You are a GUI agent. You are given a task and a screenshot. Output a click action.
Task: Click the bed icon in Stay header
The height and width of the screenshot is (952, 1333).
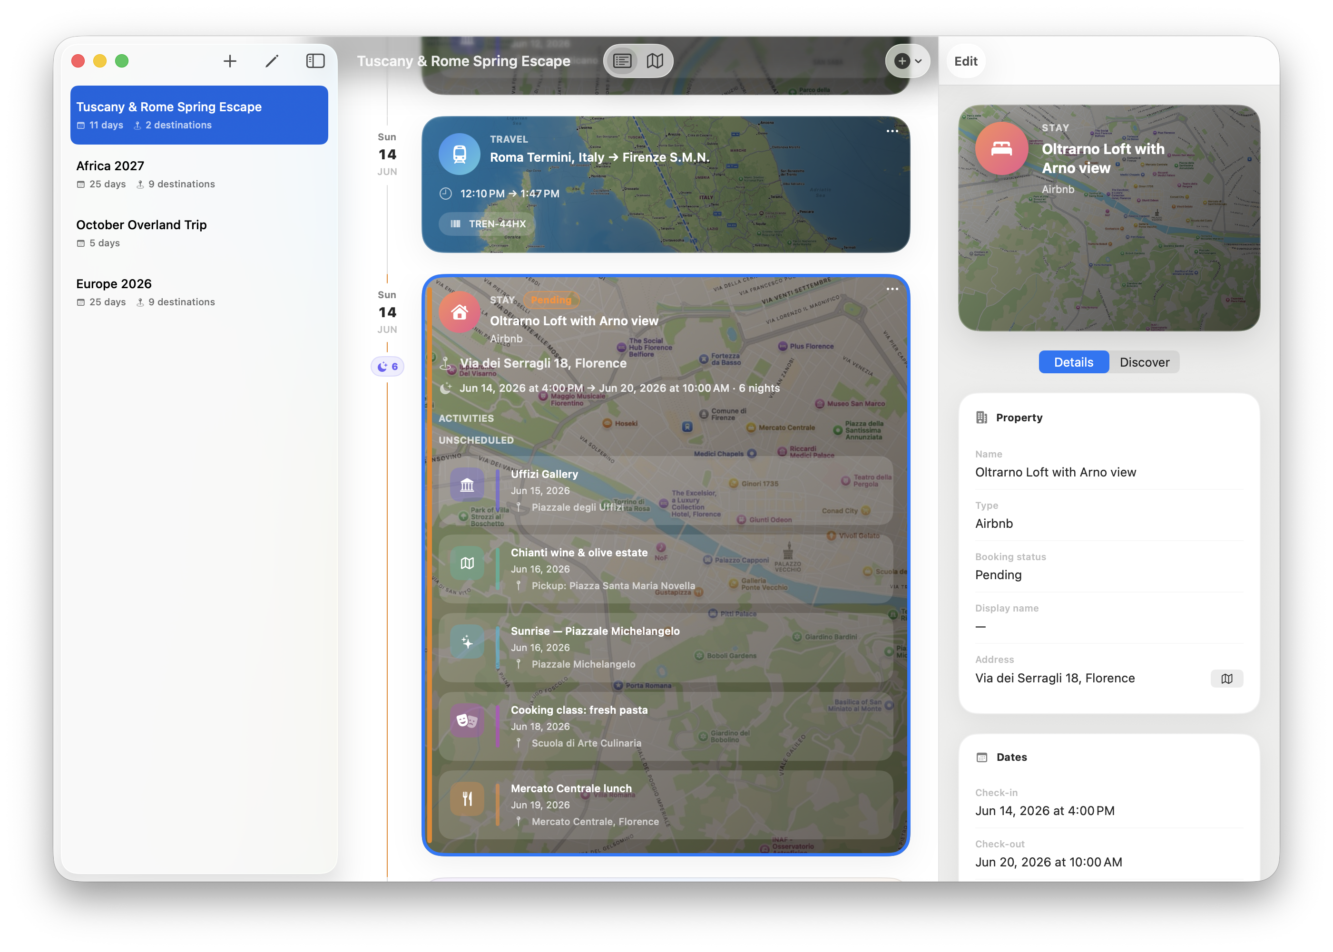tap(1001, 149)
